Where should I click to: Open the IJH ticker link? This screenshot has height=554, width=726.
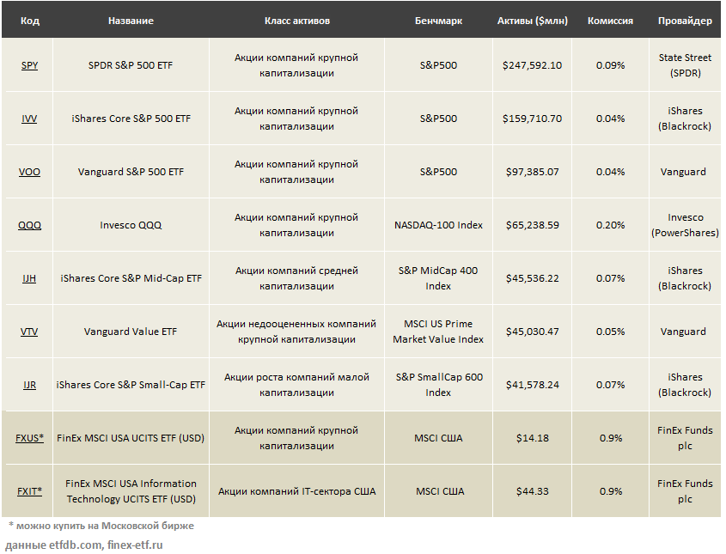tap(29, 278)
